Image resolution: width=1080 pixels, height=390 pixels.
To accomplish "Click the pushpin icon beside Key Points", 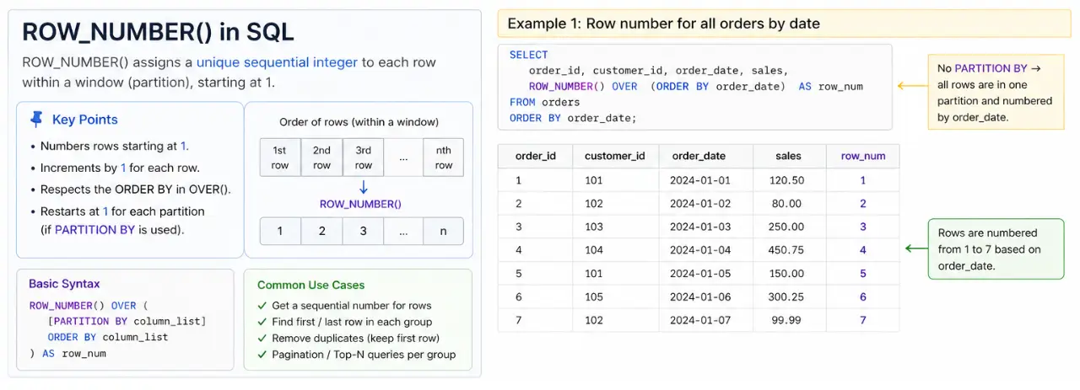I will point(36,119).
